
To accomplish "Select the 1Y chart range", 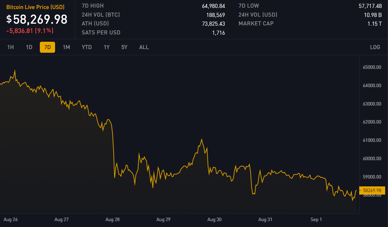I will coord(106,47).
